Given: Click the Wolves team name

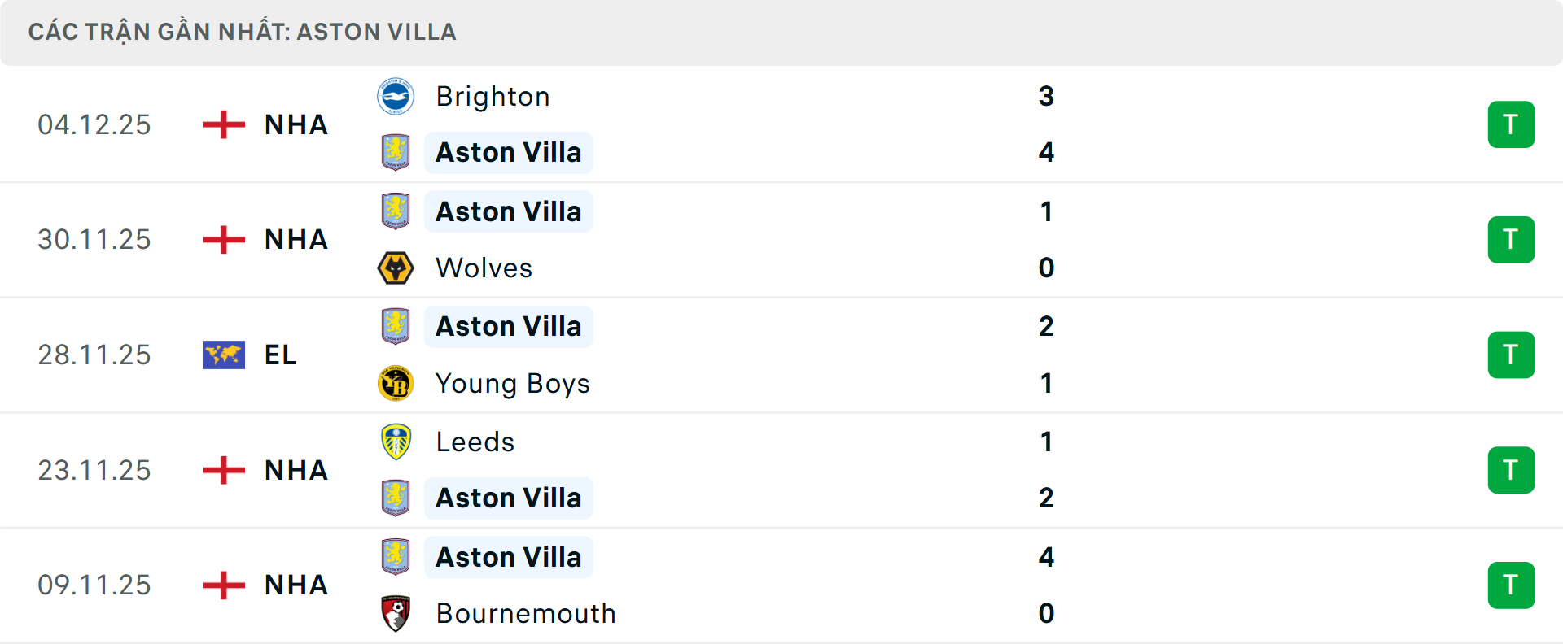Looking at the screenshot, I should pyautogui.click(x=484, y=268).
